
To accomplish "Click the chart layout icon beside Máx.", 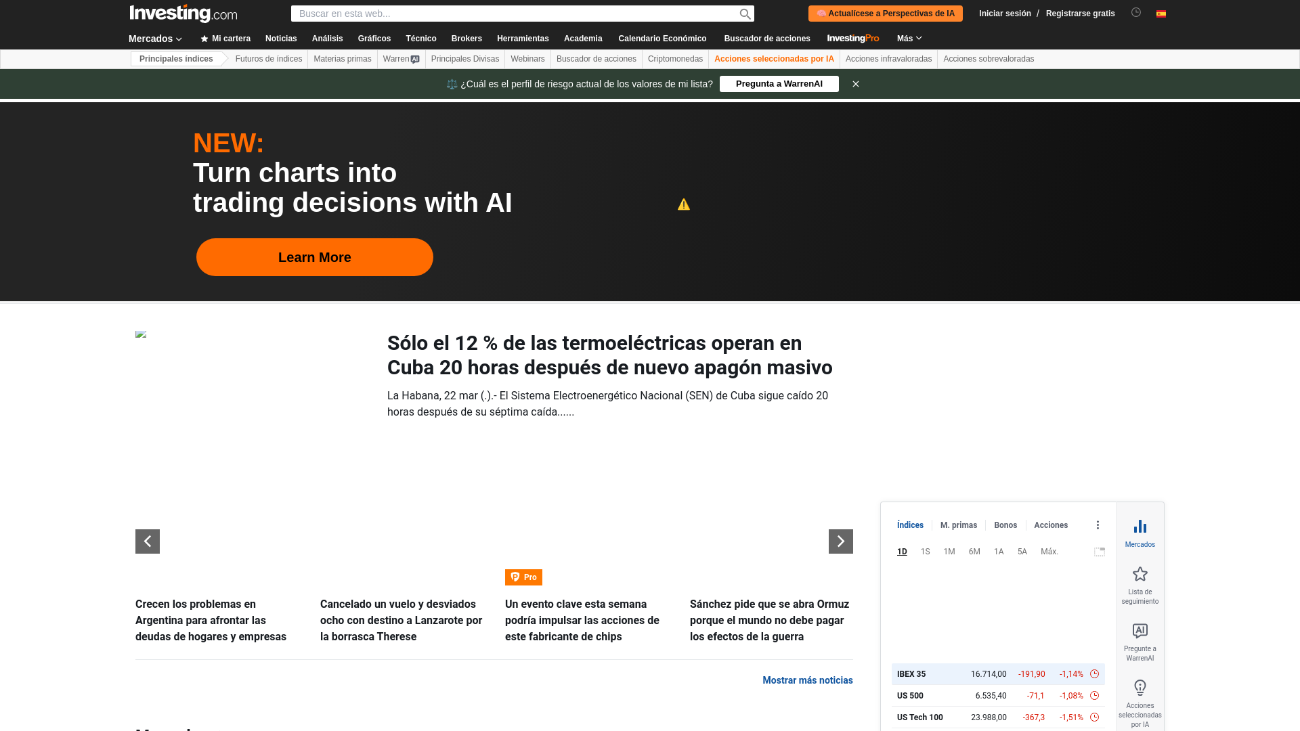I will pyautogui.click(x=1100, y=552).
